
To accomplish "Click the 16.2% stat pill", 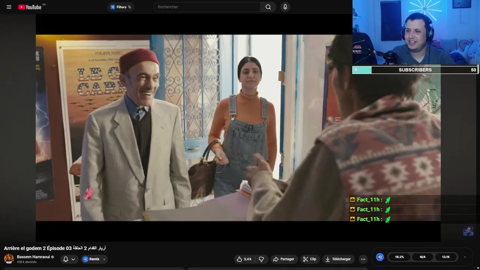I will pos(399,257).
